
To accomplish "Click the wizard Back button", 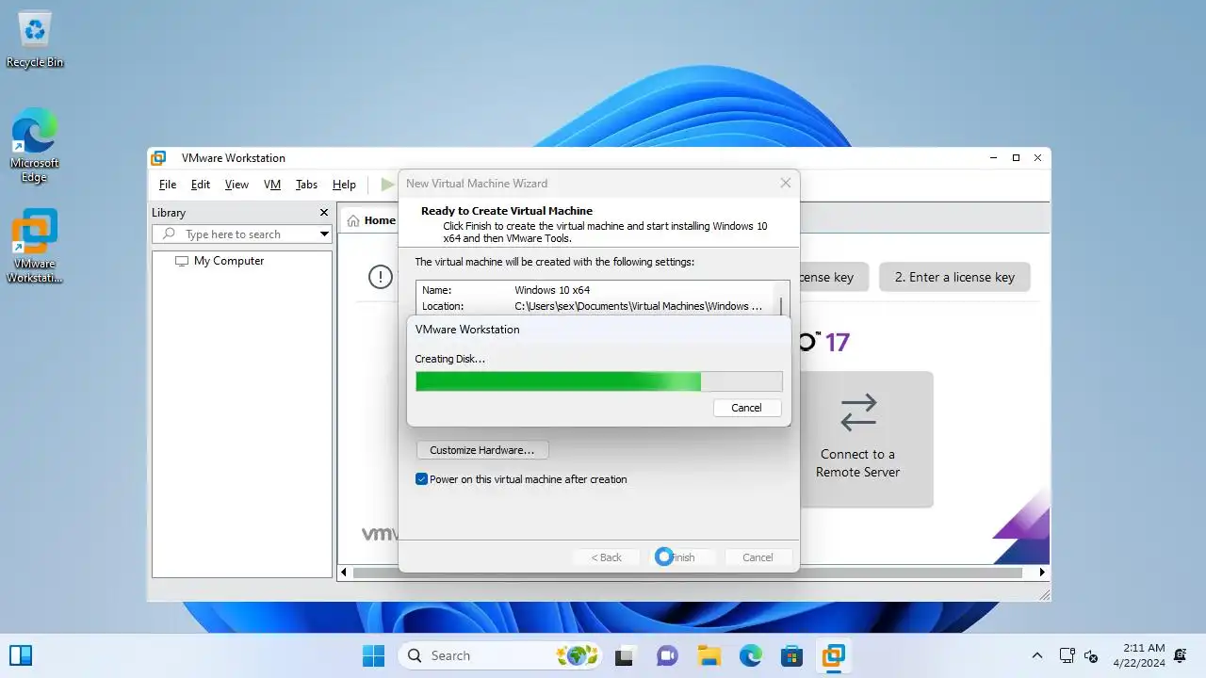I will tap(607, 557).
